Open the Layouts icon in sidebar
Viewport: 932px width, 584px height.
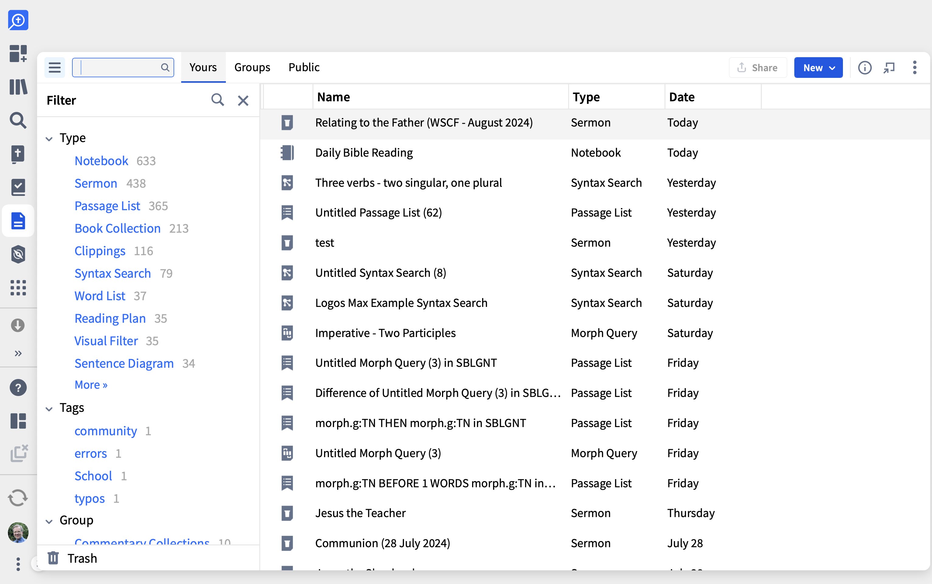(18, 421)
